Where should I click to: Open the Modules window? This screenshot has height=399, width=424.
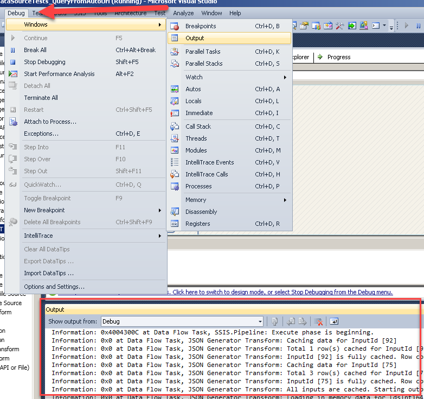pyautogui.click(x=229, y=150)
